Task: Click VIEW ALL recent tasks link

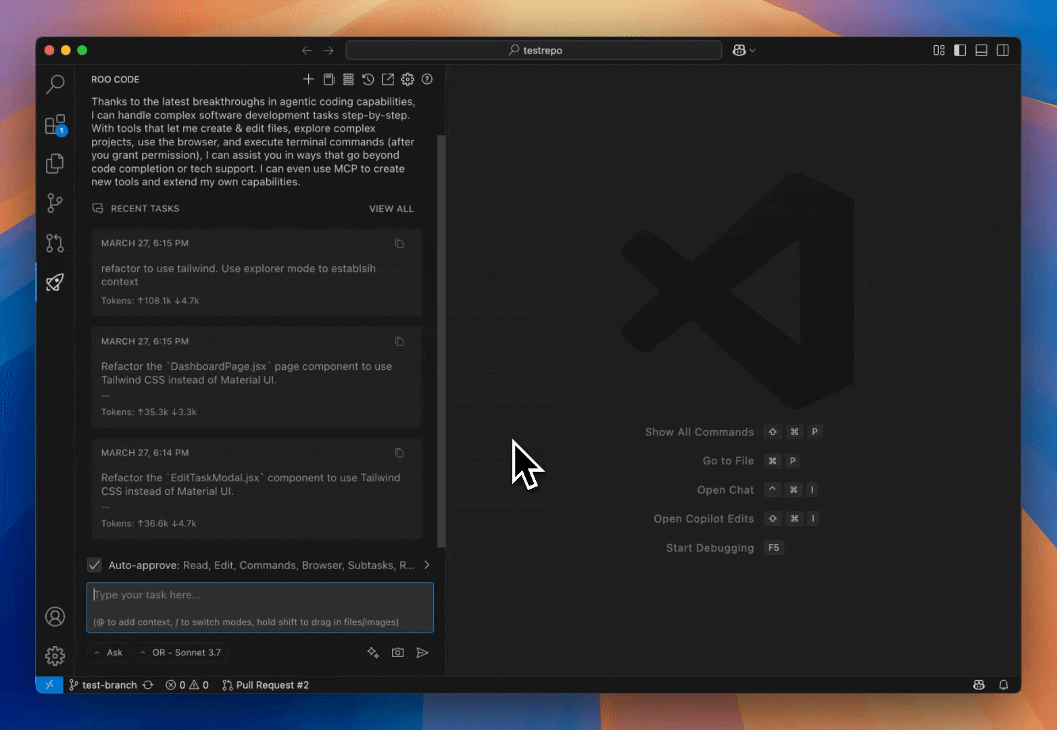Action: tap(391, 209)
